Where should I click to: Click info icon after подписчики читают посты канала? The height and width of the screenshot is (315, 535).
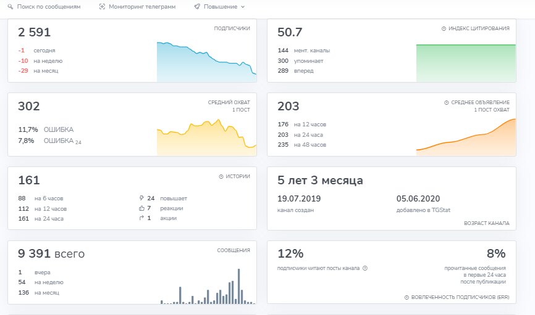[x=365, y=268]
